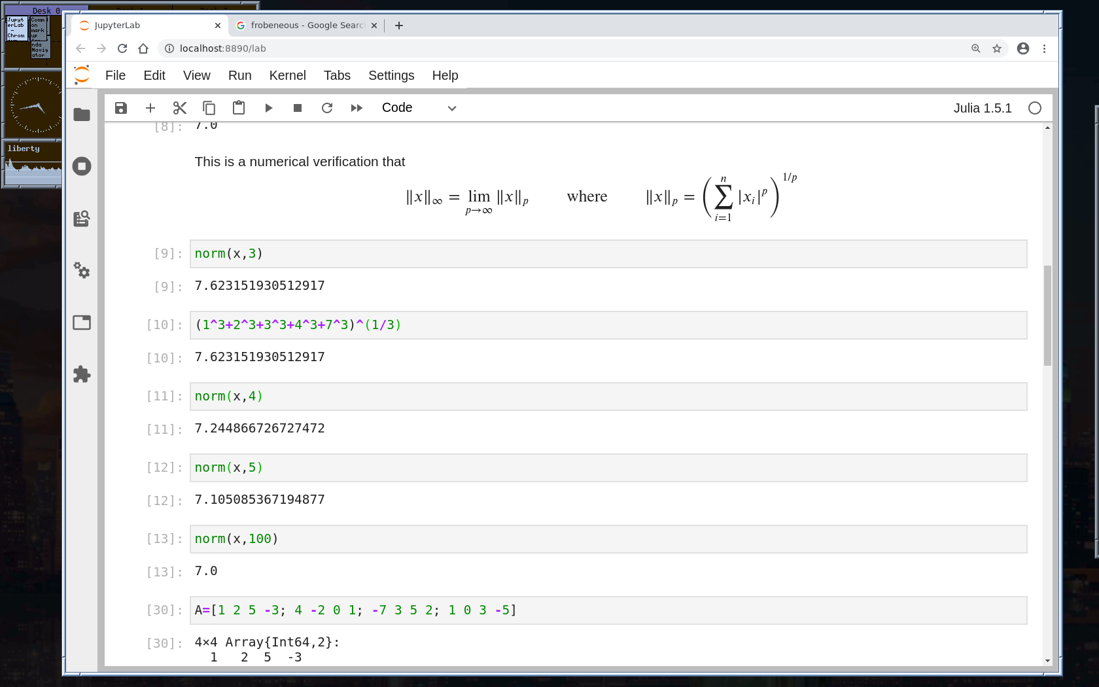Insert a new cell below with plus icon

click(150, 108)
